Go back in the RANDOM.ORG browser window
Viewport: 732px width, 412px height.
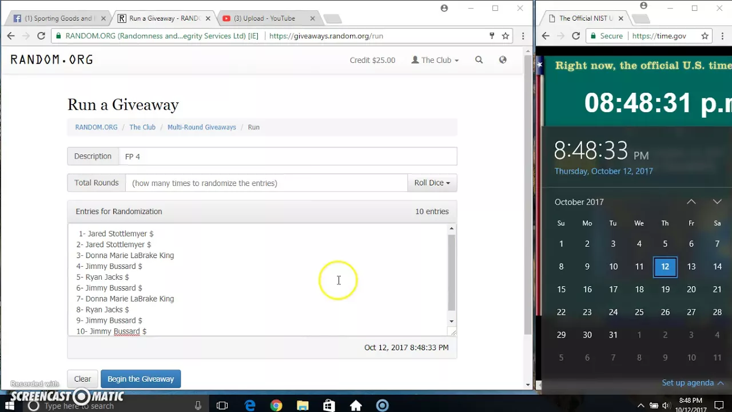coord(11,35)
